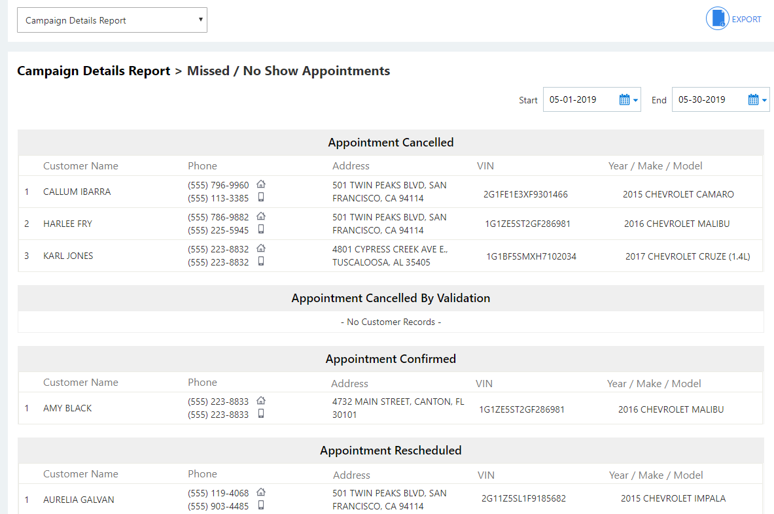
Task: Click VIN 1G1BF5SMXH7102034
Action: [x=531, y=256]
